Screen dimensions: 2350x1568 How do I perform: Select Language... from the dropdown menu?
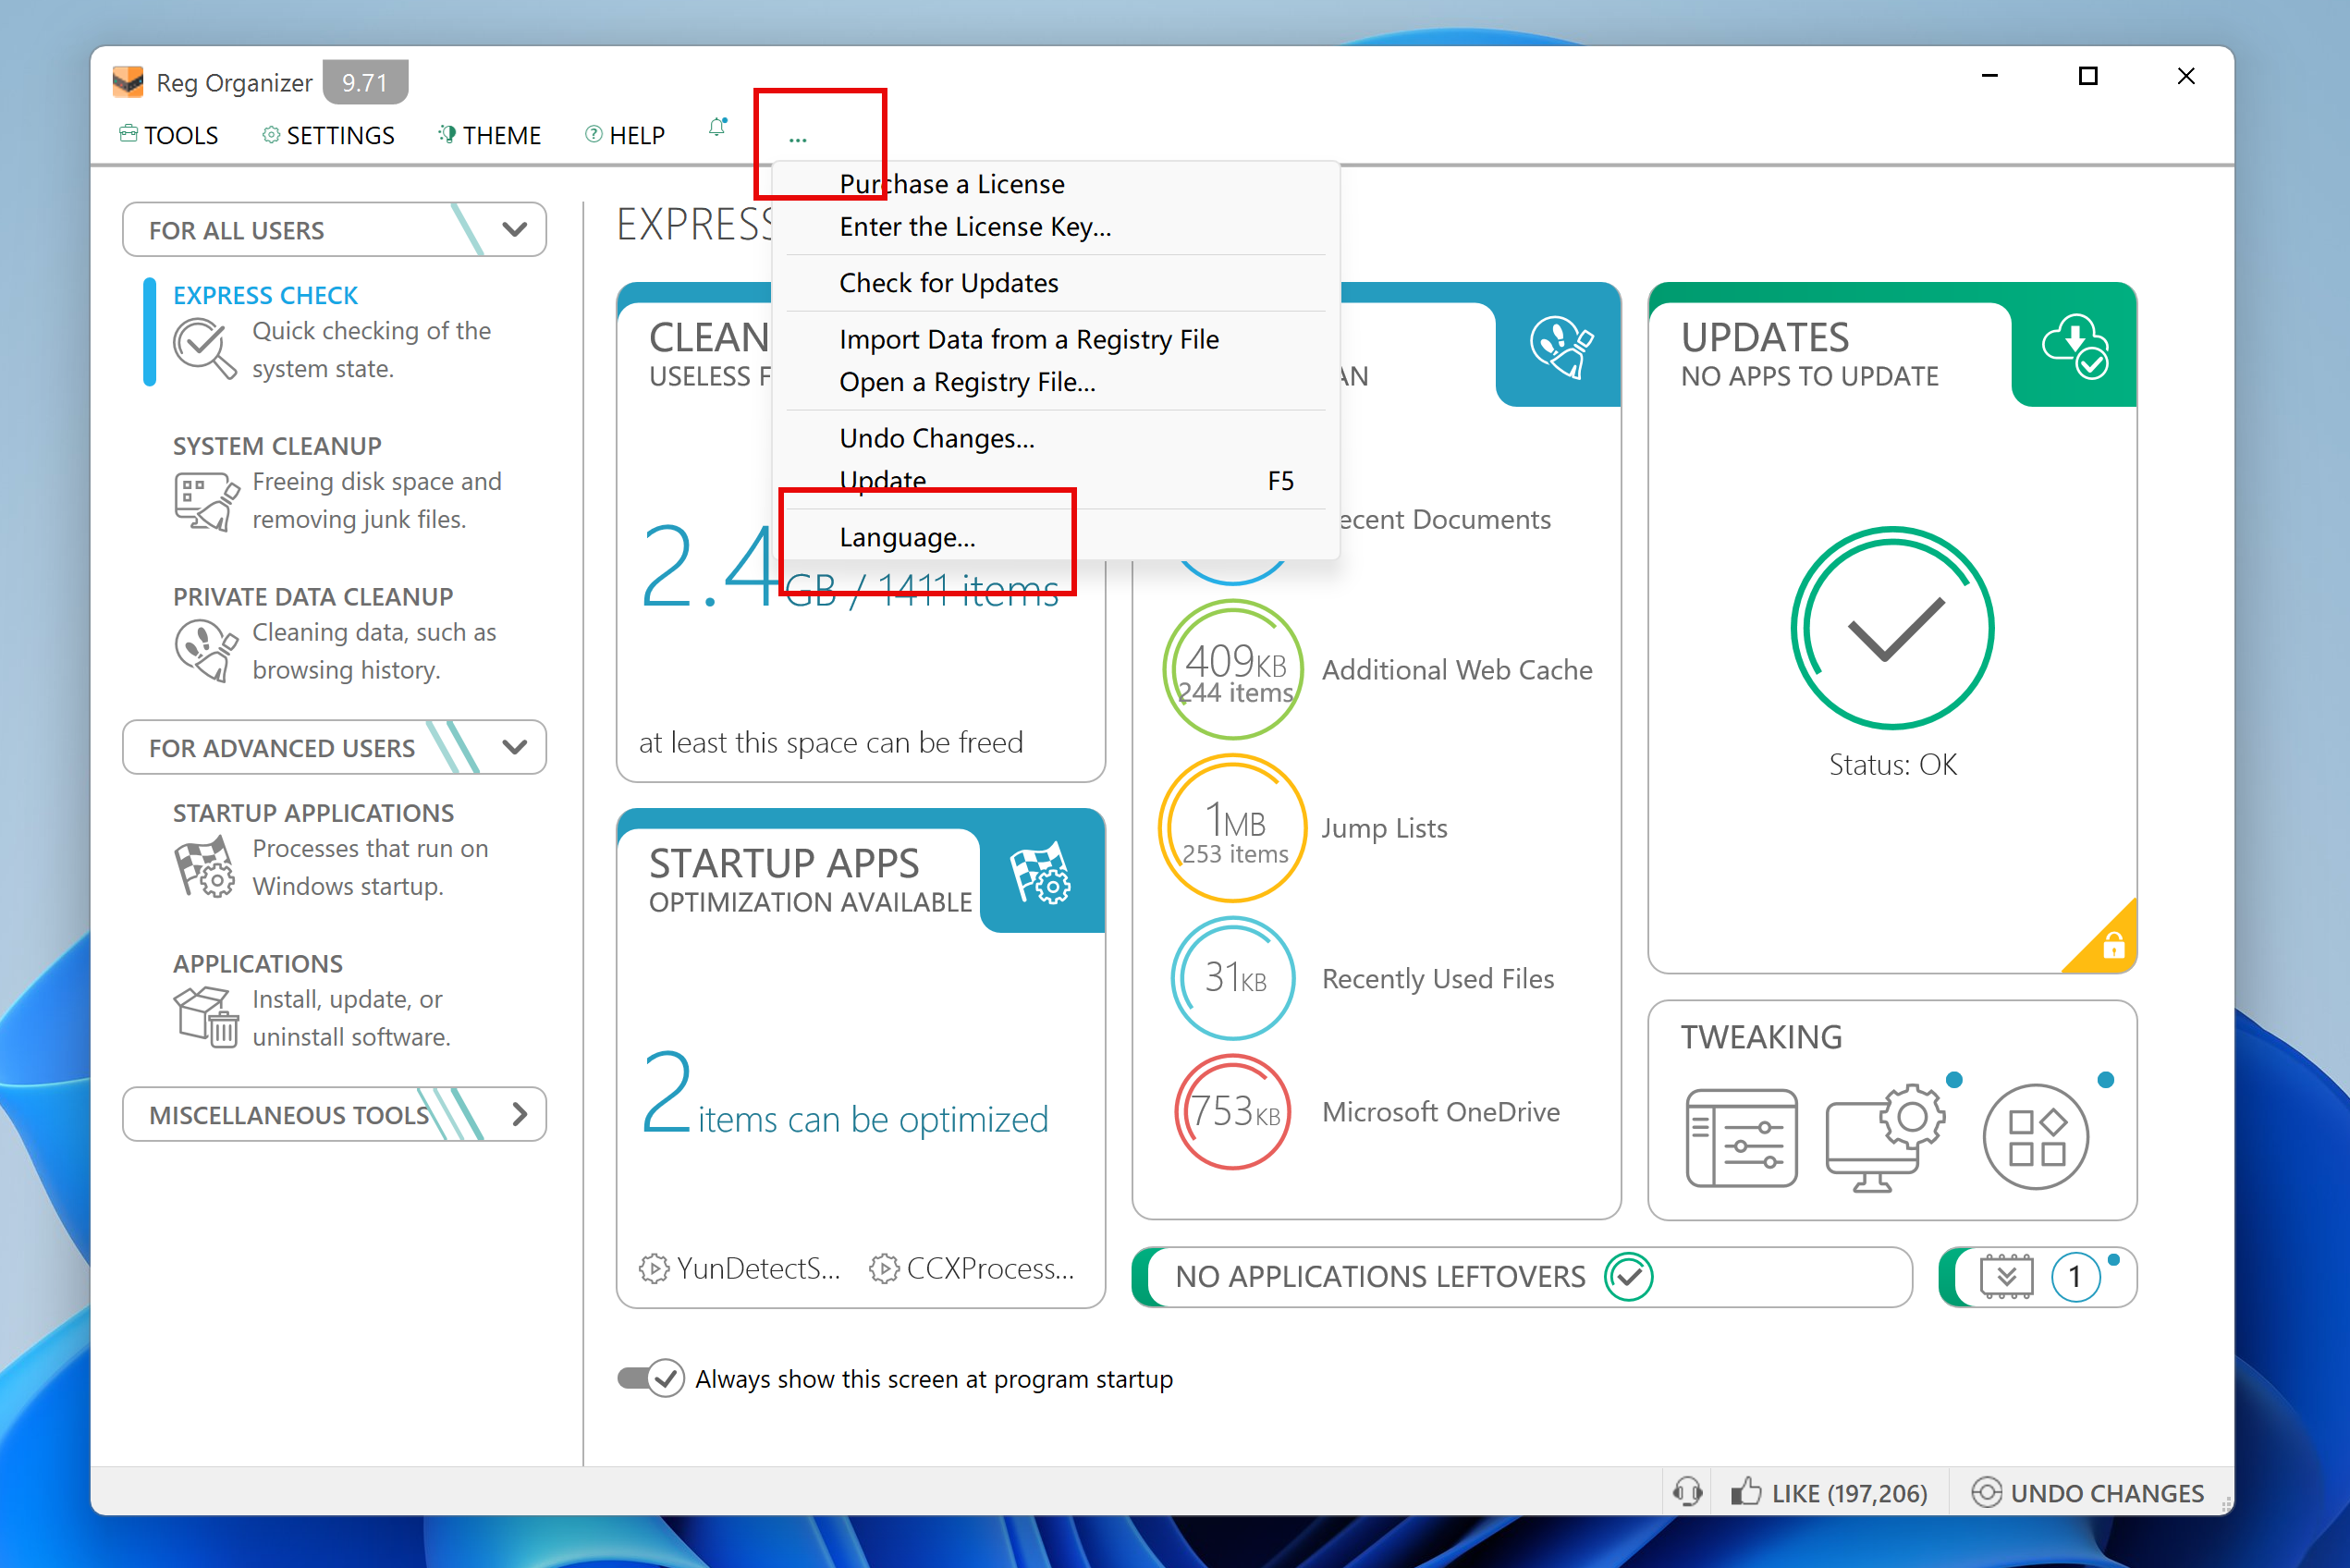pyautogui.click(x=907, y=537)
